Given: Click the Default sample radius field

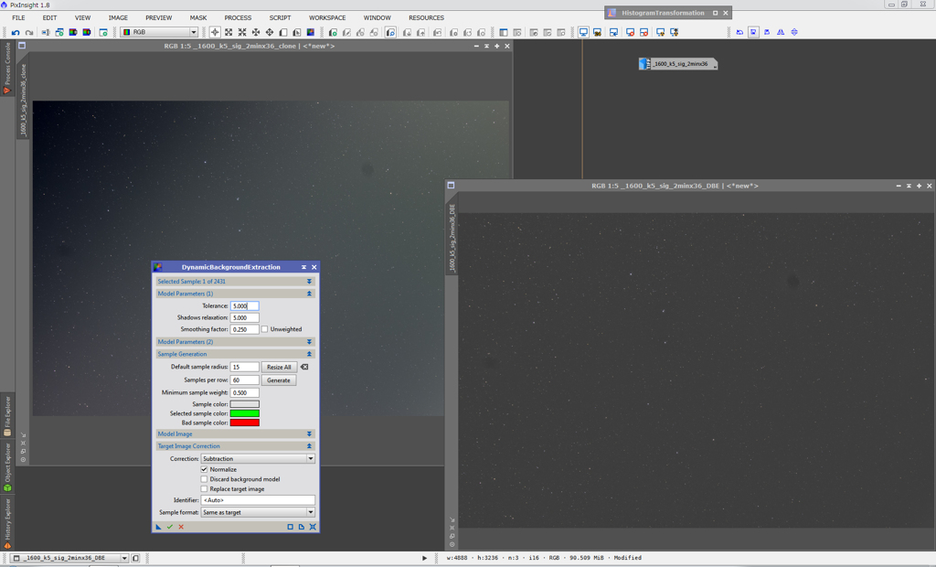Looking at the screenshot, I should point(245,367).
